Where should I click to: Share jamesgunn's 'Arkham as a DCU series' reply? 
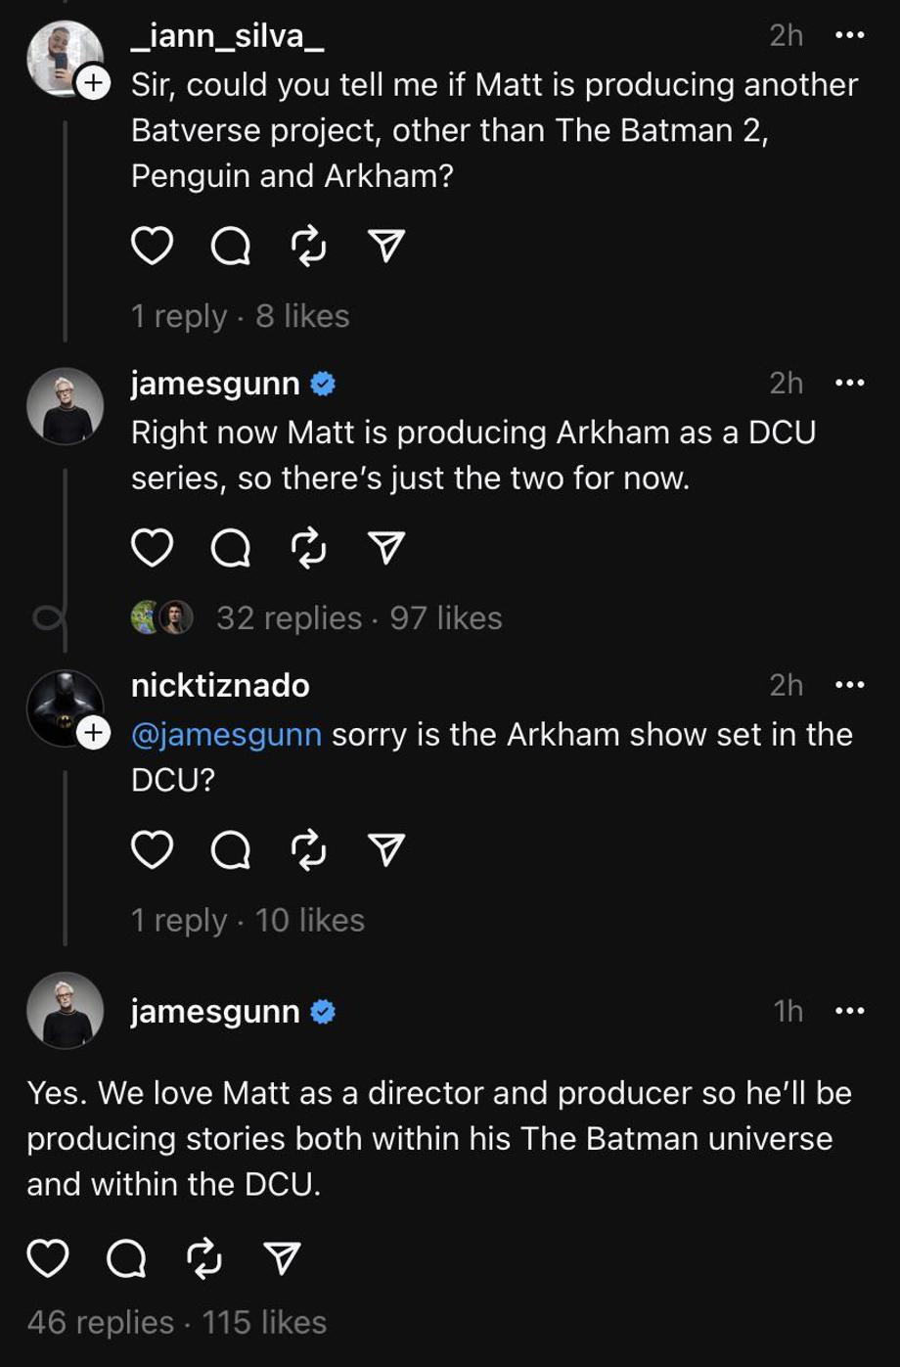click(x=386, y=548)
